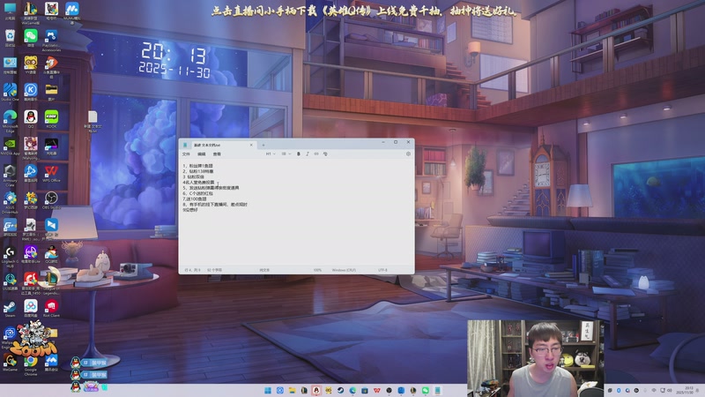
Task: Click the 100% zoom status entry
Action: coord(317,270)
